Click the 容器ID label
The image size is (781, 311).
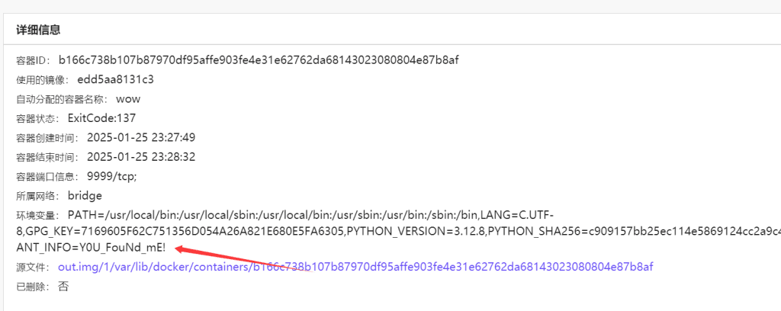[x=33, y=61]
